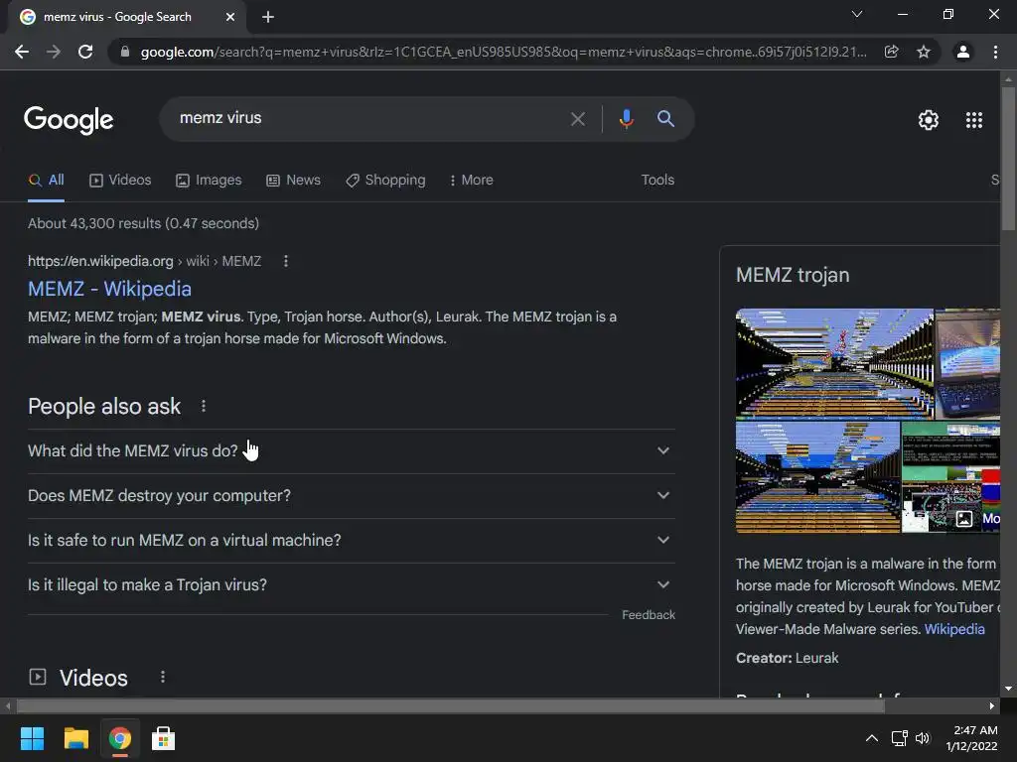Open Chrome three-dot menu
Screen dimensions: 1017x762
point(995,52)
